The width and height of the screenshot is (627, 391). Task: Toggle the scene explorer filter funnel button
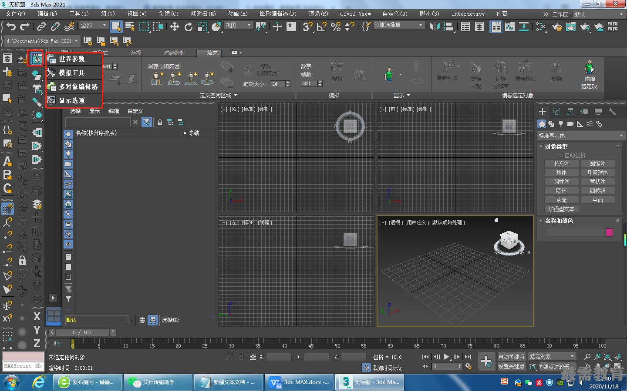[147, 122]
